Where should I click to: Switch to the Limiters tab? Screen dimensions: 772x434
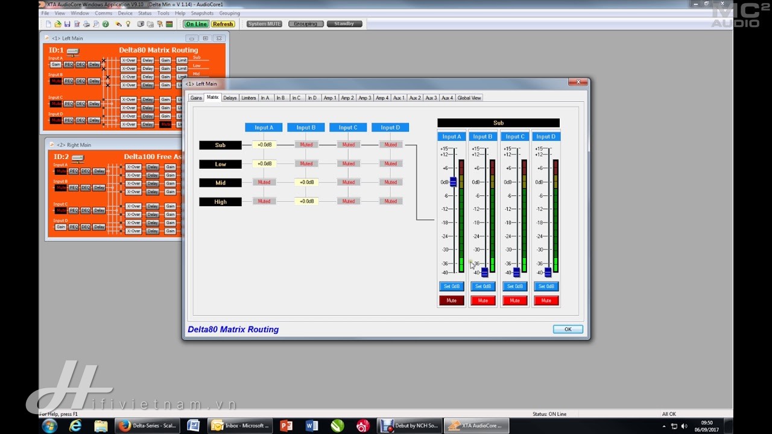coord(248,98)
